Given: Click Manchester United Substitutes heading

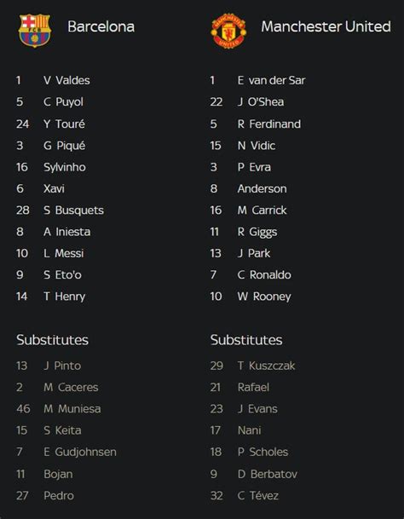Looking at the screenshot, I should (x=246, y=340).
